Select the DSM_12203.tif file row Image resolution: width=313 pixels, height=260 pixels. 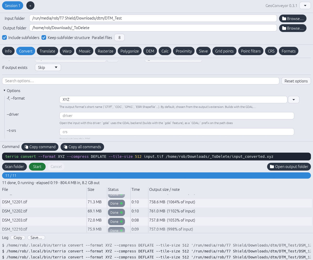click(x=156, y=222)
